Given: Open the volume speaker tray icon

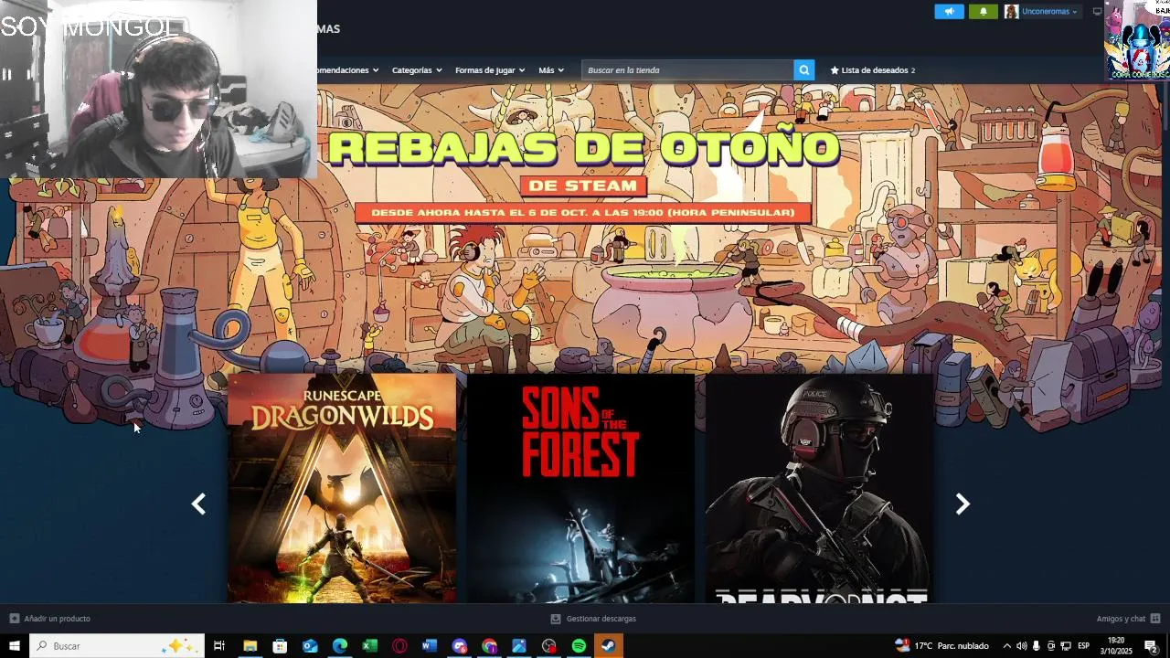Looking at the screenshot, I should [x=1022, y=646].
